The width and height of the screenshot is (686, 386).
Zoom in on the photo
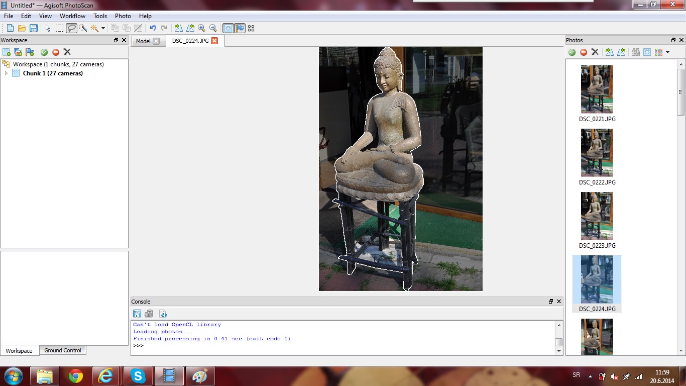click(202, 28)
